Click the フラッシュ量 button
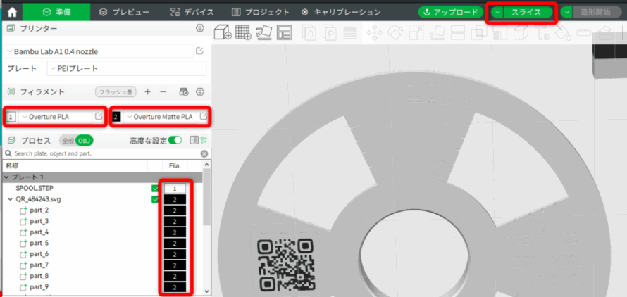 [116, 92]
